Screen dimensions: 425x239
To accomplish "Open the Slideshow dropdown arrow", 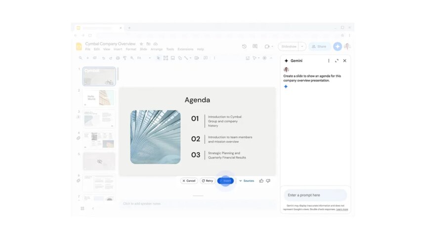I will tap(302, 46).
